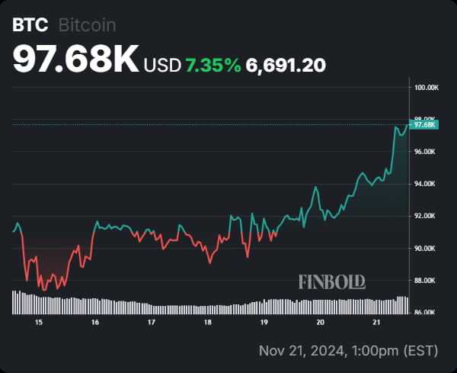
Task: Select the 96.00K y-axis label
Action: [425, 152]
